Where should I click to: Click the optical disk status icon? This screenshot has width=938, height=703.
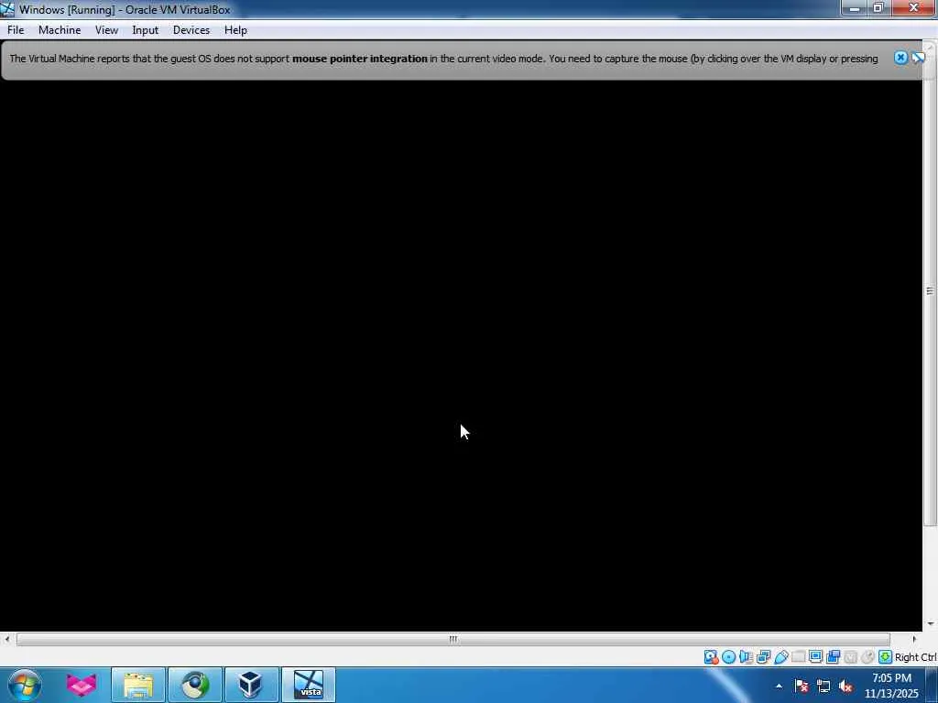click(728, 657)
